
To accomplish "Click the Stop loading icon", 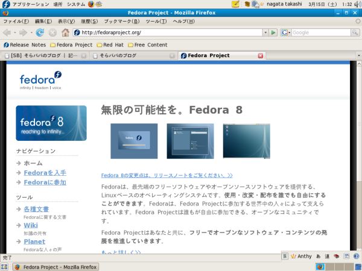I will 52,33.
